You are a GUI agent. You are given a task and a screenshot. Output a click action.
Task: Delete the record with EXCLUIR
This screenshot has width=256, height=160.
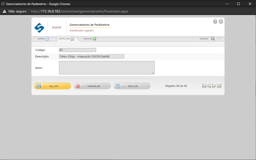132,86
